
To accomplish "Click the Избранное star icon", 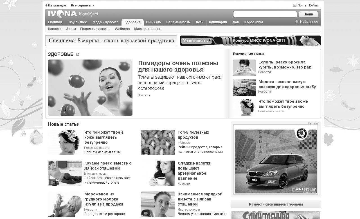I will click(296, 22).
